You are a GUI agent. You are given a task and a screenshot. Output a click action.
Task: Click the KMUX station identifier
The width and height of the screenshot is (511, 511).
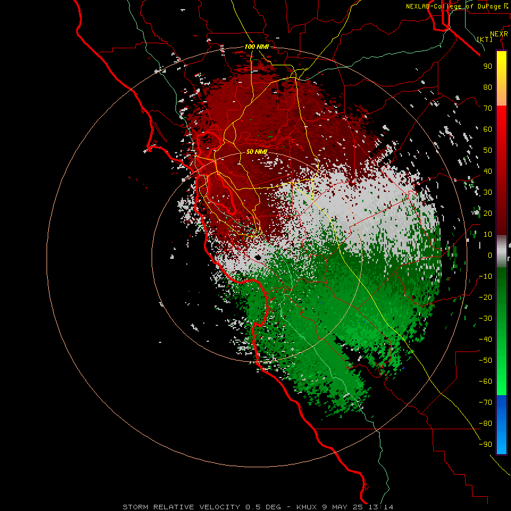(307, 507)
